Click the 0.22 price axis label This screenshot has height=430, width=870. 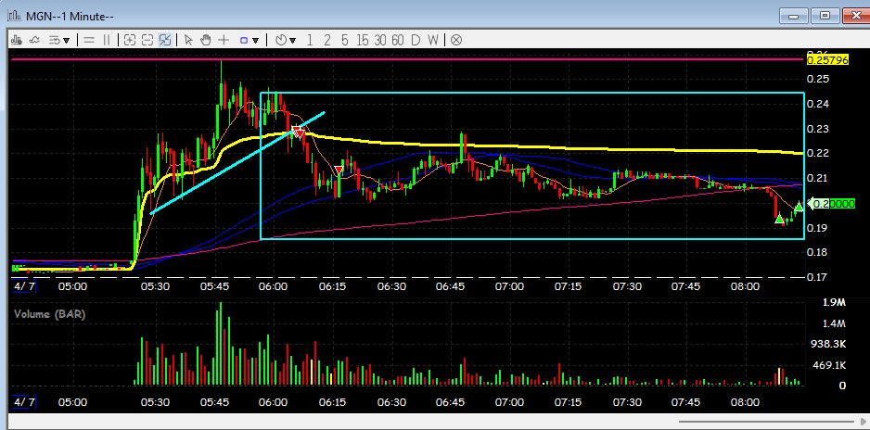818,153
